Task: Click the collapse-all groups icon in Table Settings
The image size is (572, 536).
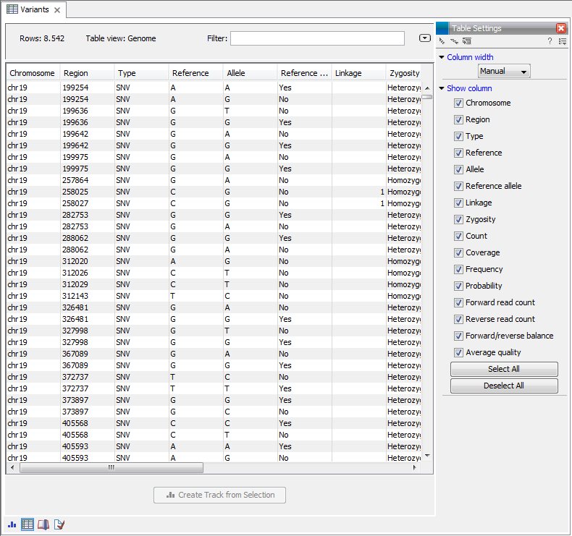Action: click(442, 41)
